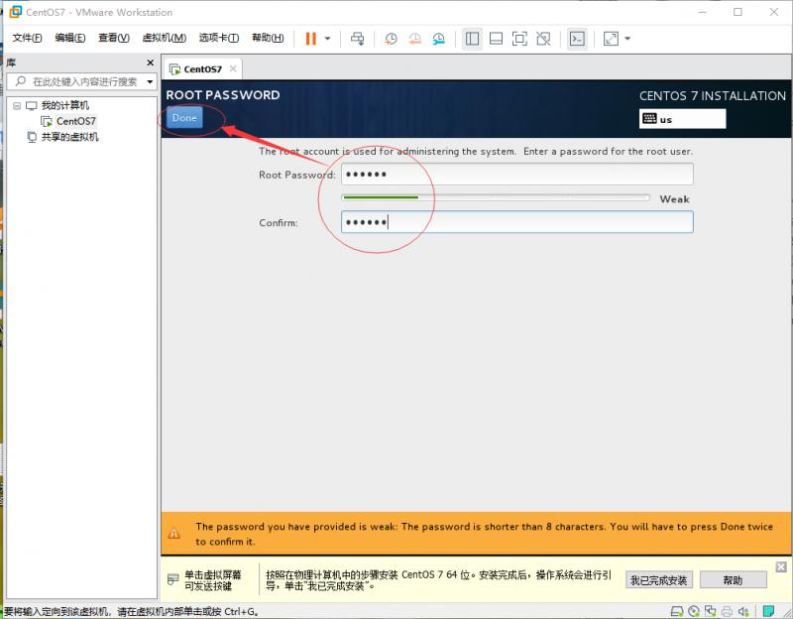The height and width of the screenshot is (619, 793).
Task: Click the stretch guest display icon
Action: click(x=611, y=39)
